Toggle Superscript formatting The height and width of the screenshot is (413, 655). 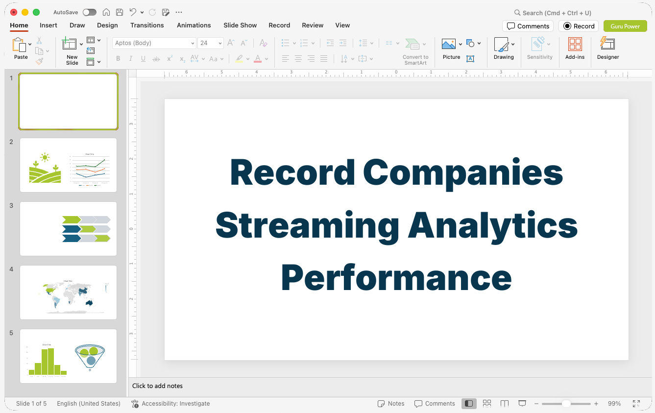point(170,59)
